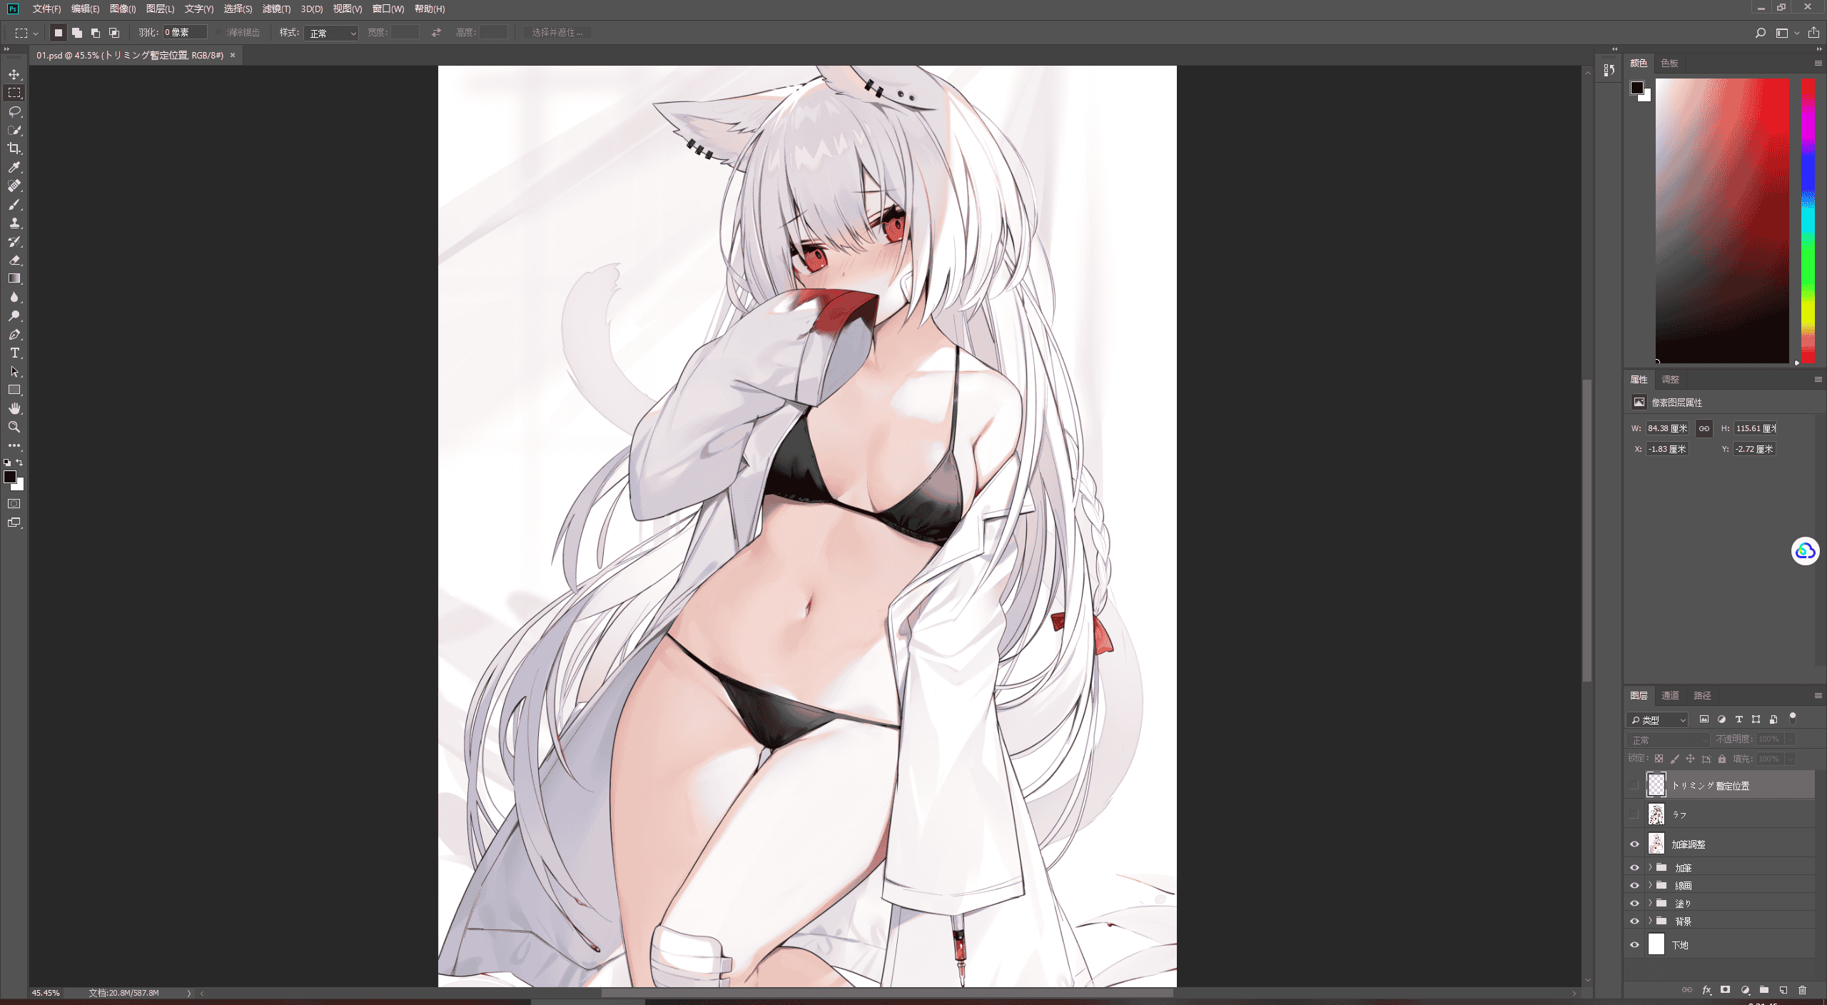Select the Clone Stamp tool

[x=14, y=223]
